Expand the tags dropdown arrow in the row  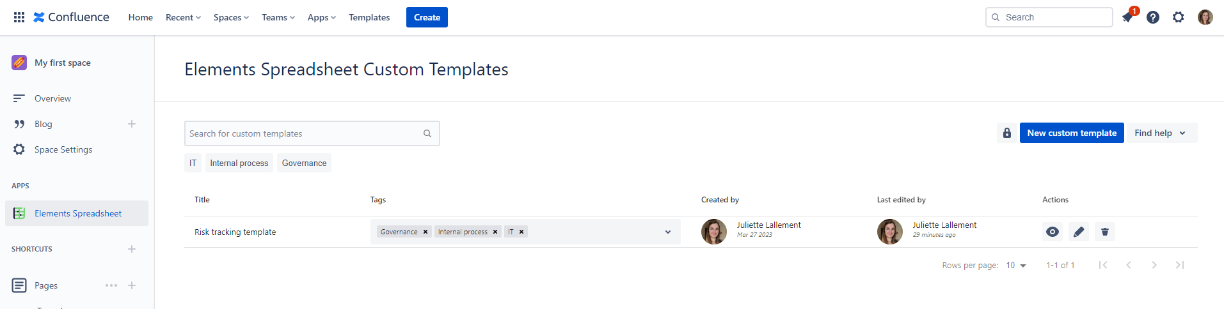coord(668,232)
